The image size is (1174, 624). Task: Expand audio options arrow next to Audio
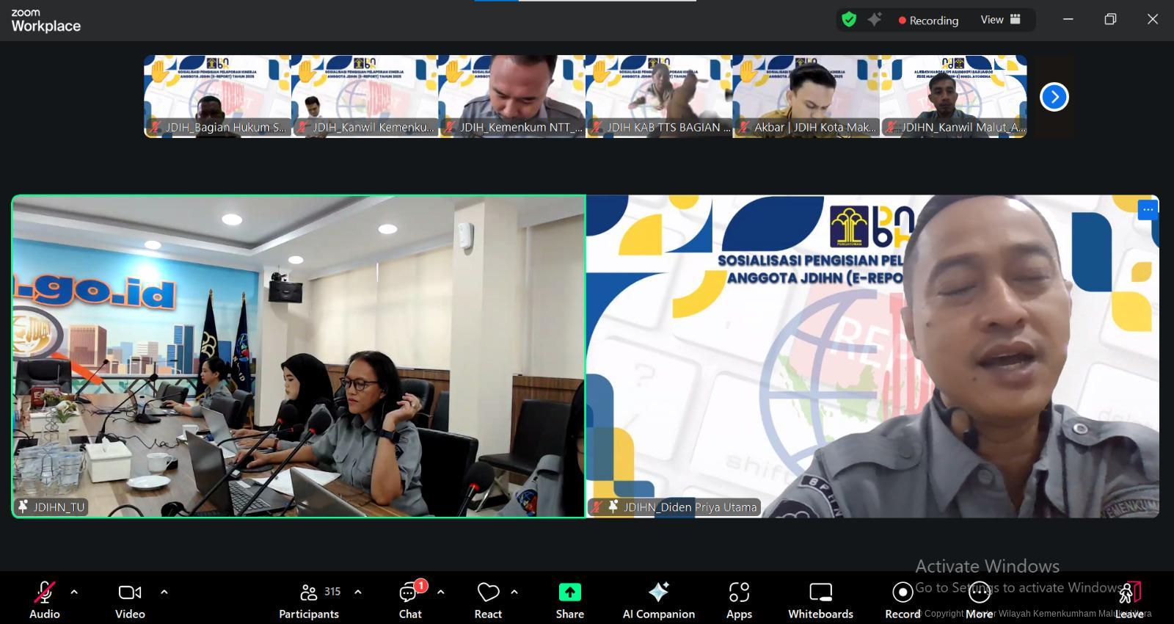pyautogui.click(x=74, y=592)
